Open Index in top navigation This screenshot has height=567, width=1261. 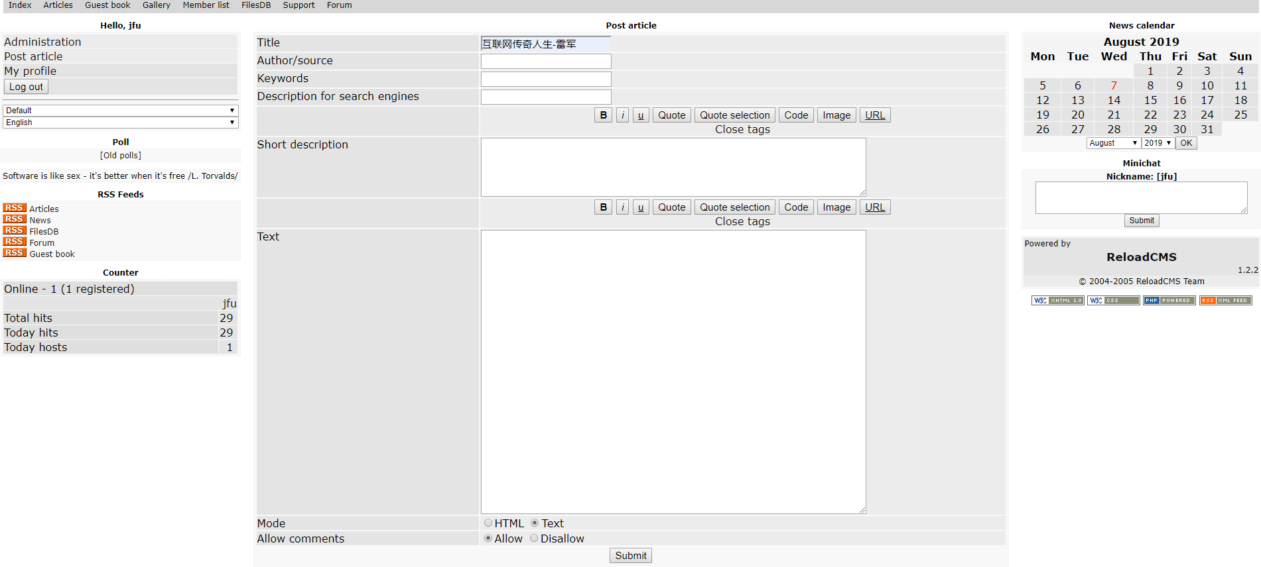(x=20, y=5)
